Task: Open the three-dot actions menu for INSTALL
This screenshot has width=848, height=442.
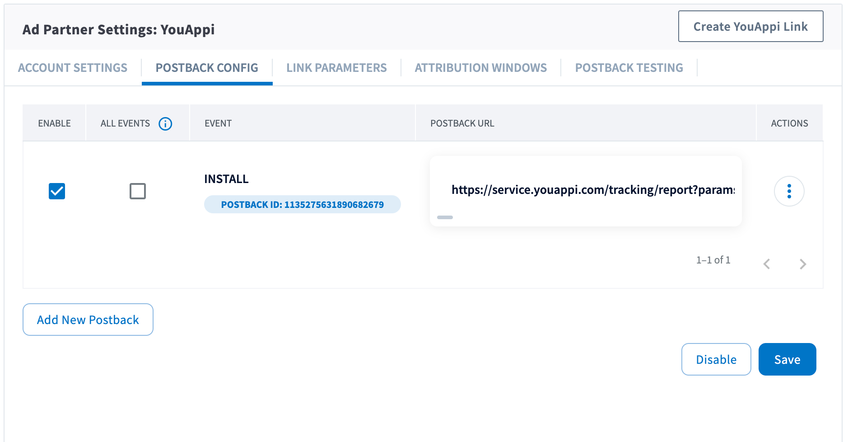Action: (789, 191)
